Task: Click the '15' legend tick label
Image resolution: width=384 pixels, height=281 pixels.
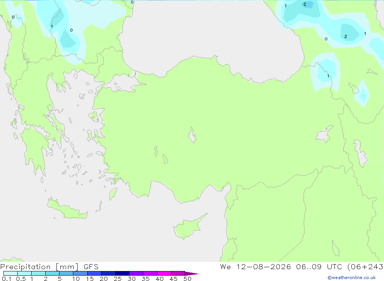Action: click(90, 279)
